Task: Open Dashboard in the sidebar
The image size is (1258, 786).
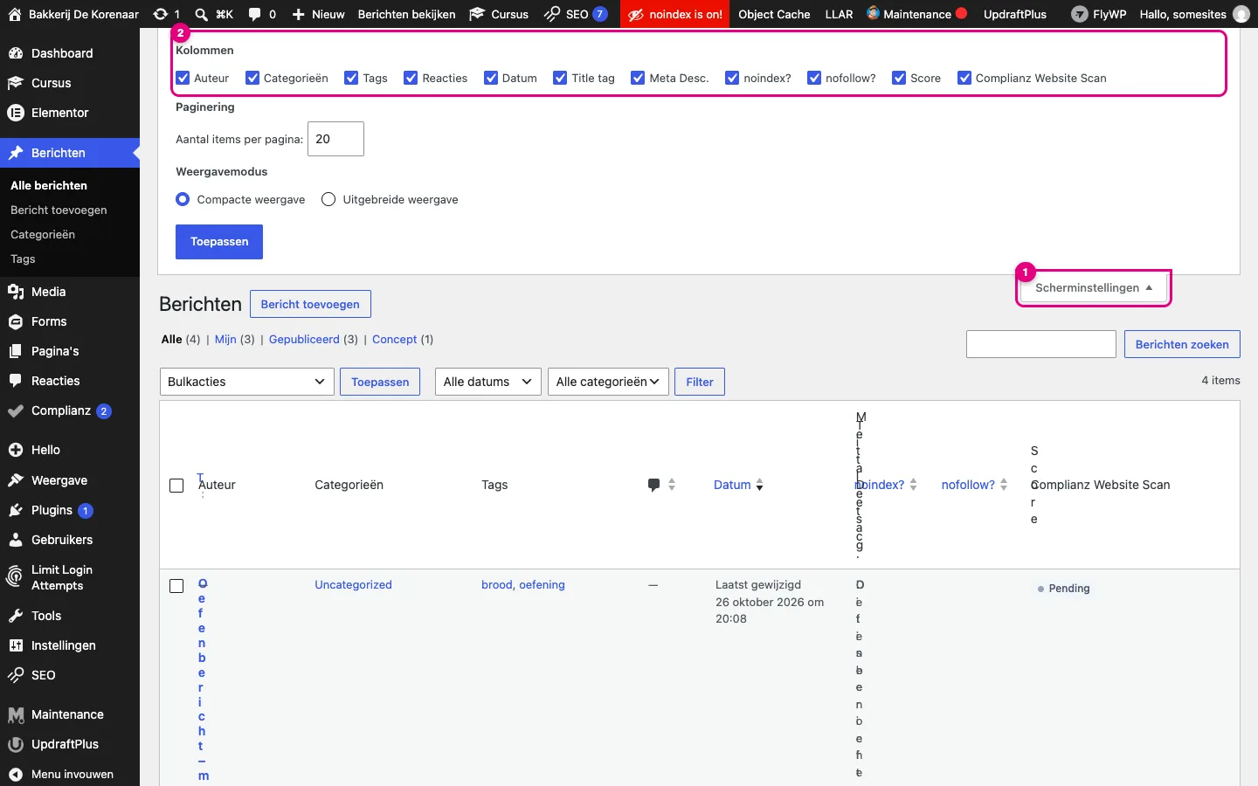Action: point(61,53)
